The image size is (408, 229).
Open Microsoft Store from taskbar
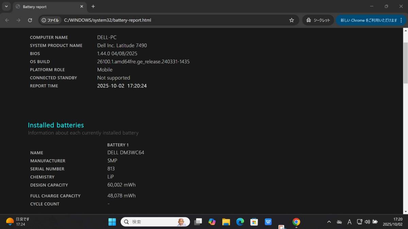(254, 222)
